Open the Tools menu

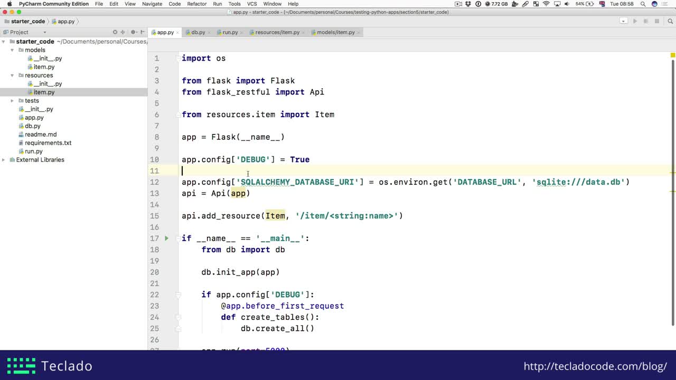234,4
